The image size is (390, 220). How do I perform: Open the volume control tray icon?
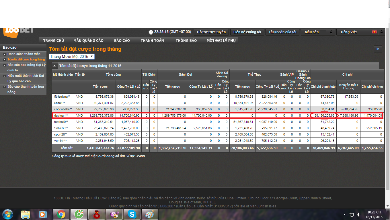click(358, 215)
